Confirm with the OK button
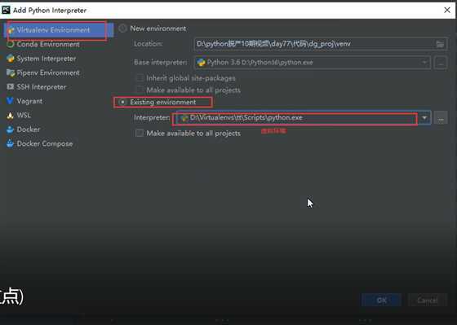This screenshot has height=325, width=457. click(x=382, y=300)
